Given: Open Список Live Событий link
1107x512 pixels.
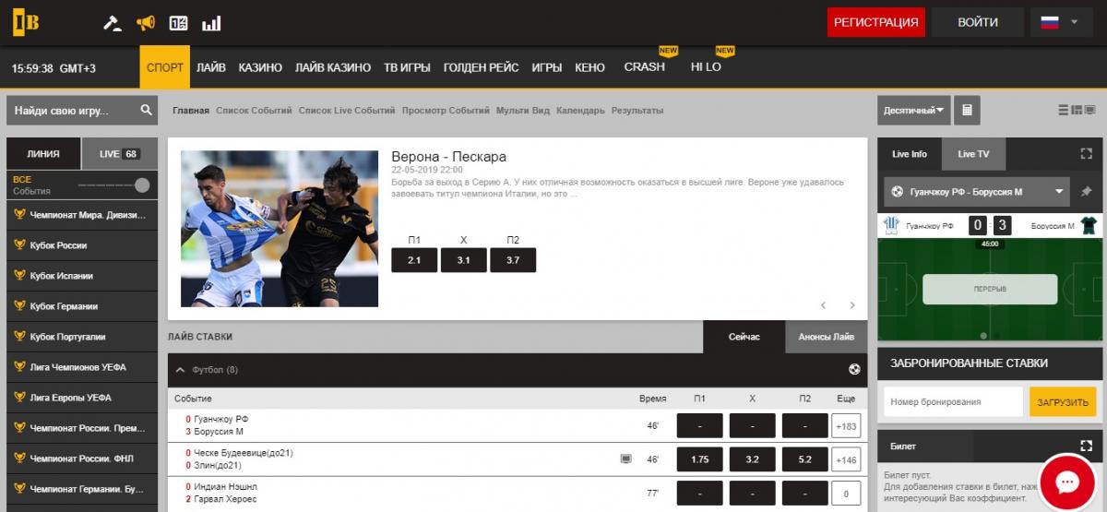Looking at the screenshot, I should click(347, 111).
